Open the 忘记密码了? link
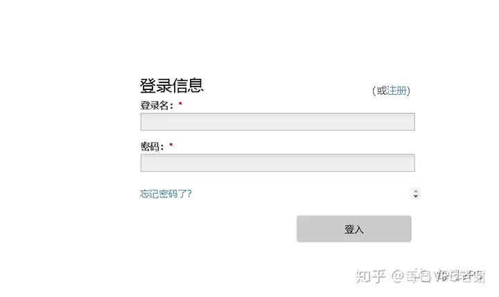Viewport: 499px width, 297px height. click(x=166, y=194)
